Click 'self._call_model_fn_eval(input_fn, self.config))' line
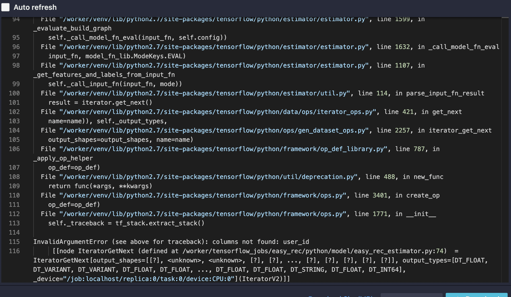This screenshot has height=297, width=511. (138, 38)
